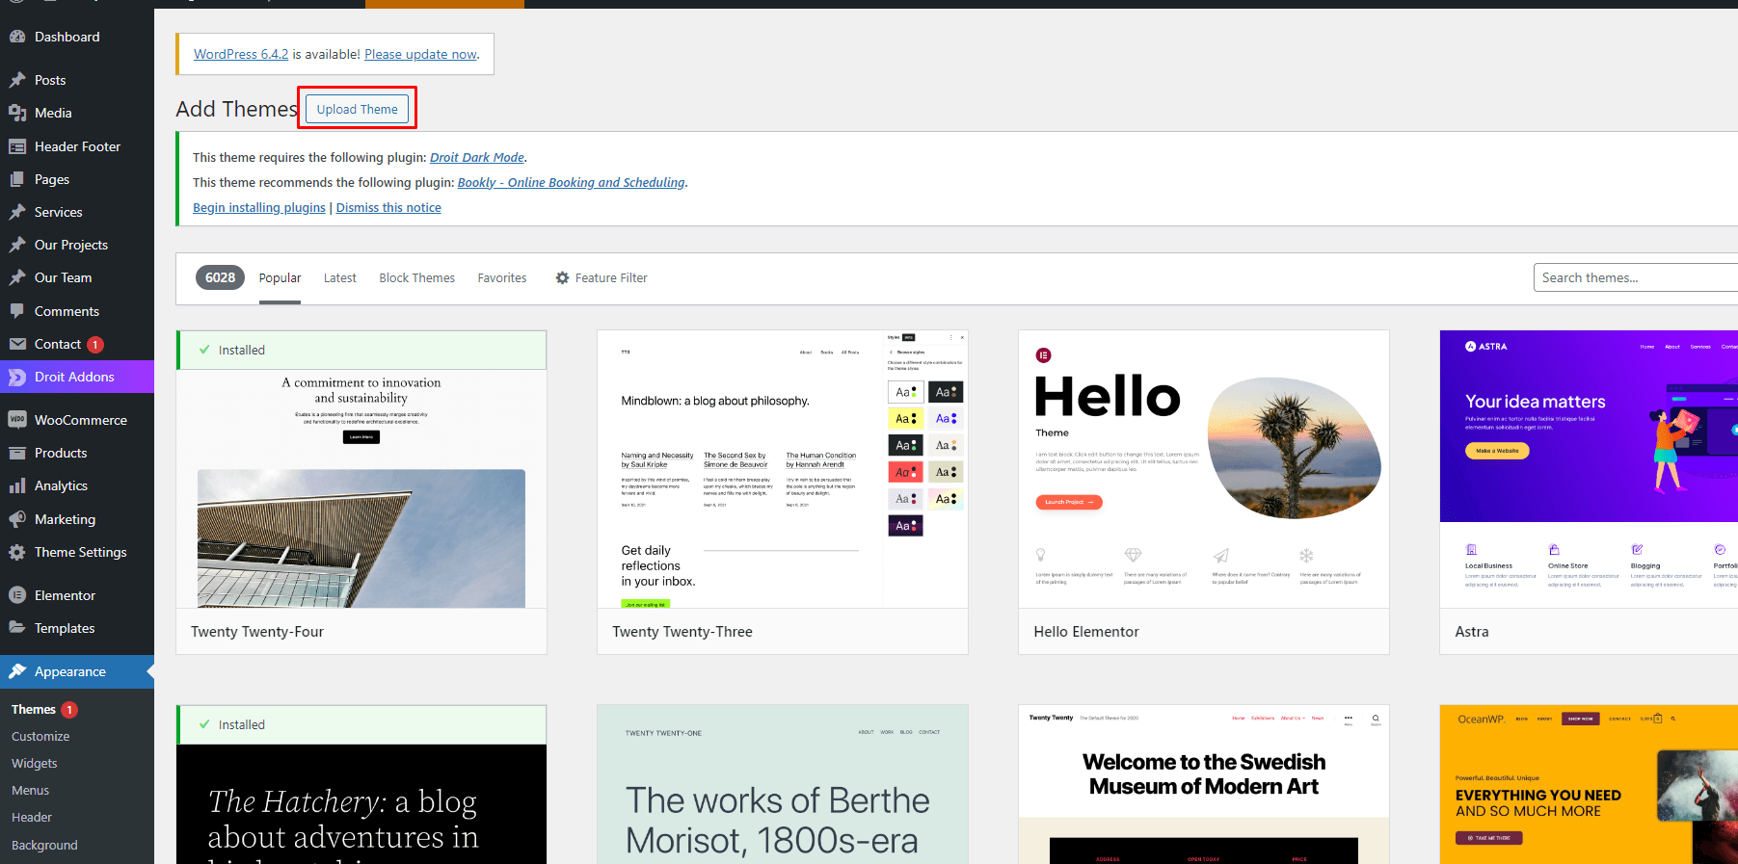The image size is (1738, 864).
Task: Switch to the Latest themes tab
Action: [339, 278]
